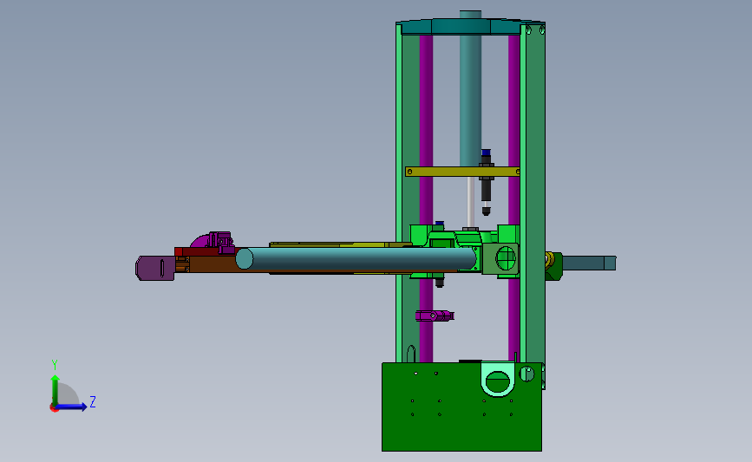Select the light green lug with round hole
The width and height of the screenshot is (752, 462).
click(498, 379)
